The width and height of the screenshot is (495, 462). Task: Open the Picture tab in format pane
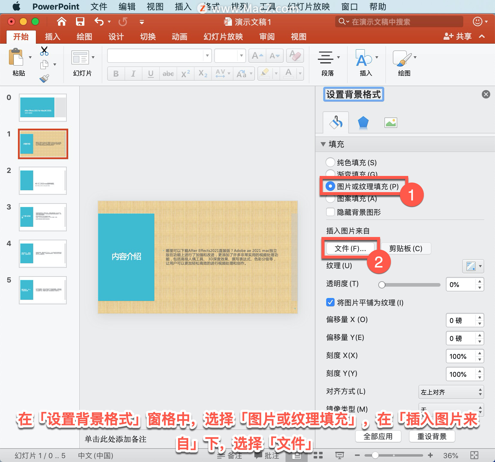(x=391, y=122)
